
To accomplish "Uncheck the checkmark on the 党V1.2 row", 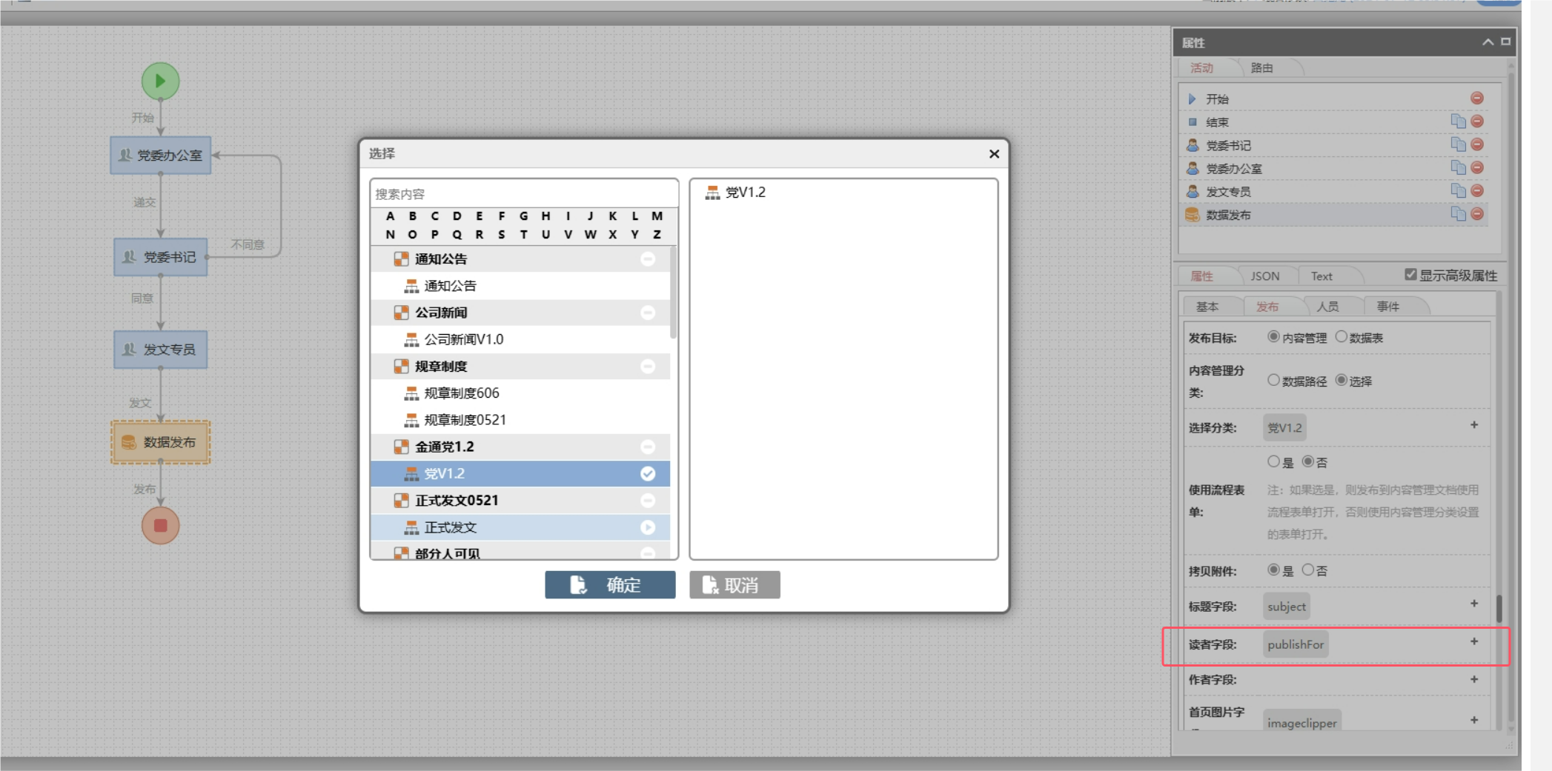I will click(x=648, y=474).
